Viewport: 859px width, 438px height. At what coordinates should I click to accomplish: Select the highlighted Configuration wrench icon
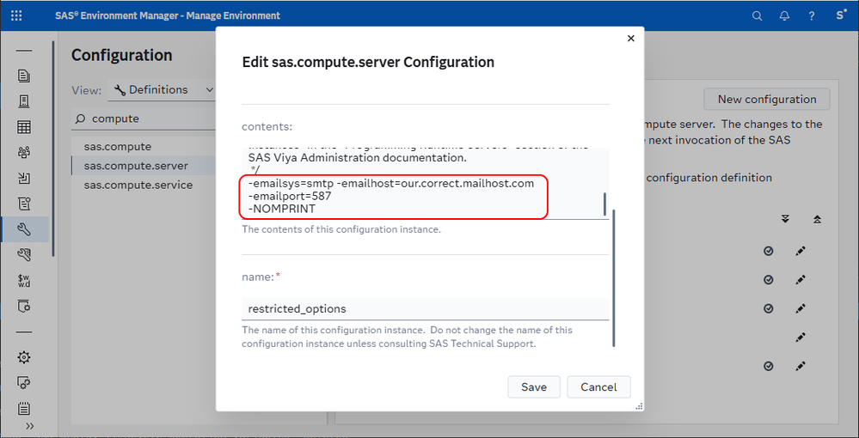click(24, 228)
